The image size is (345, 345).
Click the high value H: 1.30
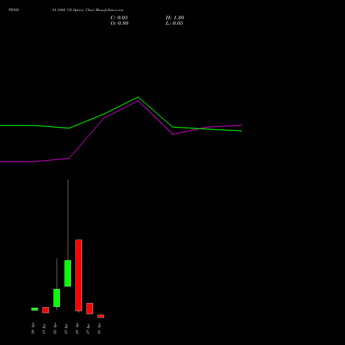point(175,18)
